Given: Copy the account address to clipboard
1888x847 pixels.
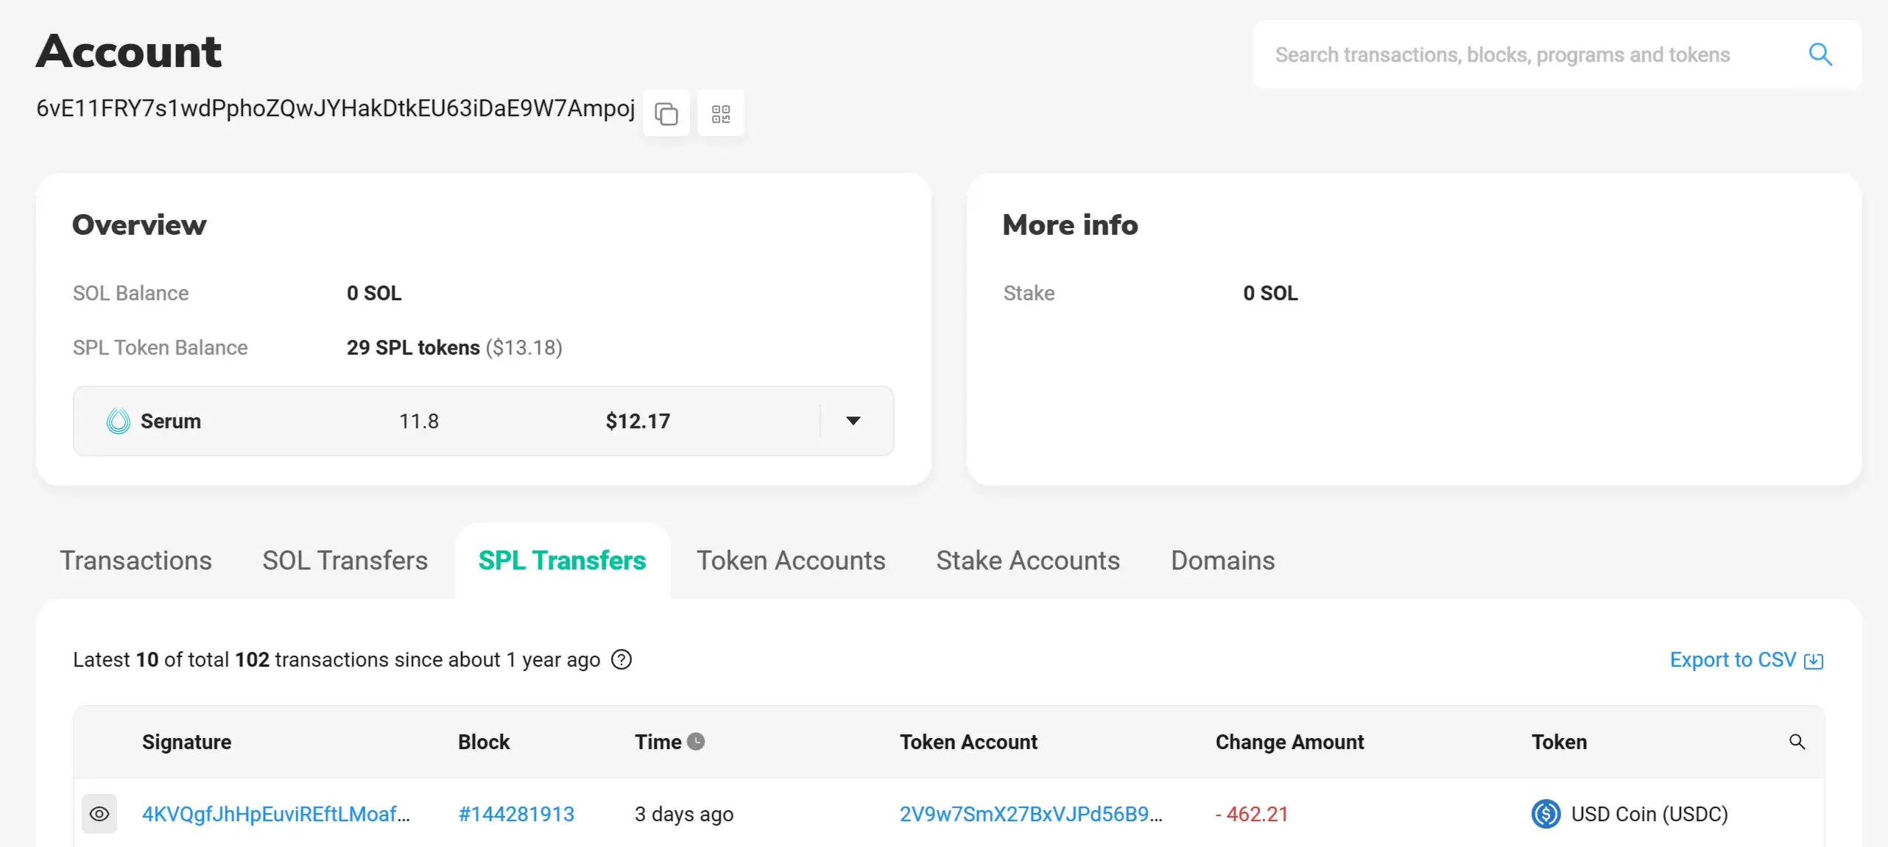Looking at the screenshot, I should tap(666, 114).
